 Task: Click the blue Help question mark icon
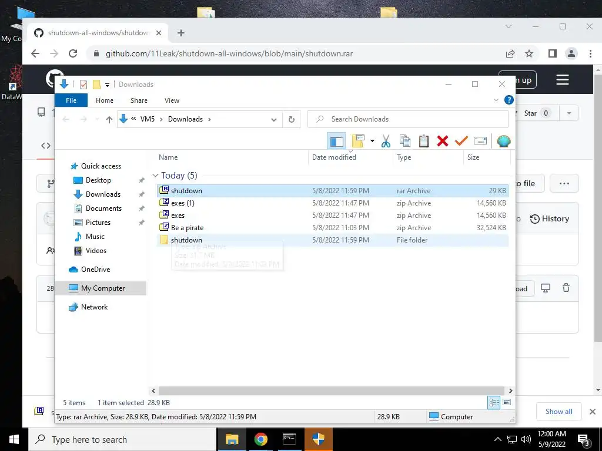[509, 100]
